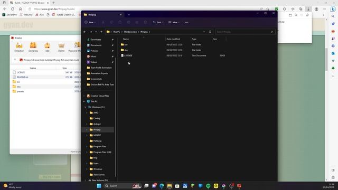Go forward with File Explorer forward arrow
The height and width of the screenshot is (190, 338).
click(91, 32)
